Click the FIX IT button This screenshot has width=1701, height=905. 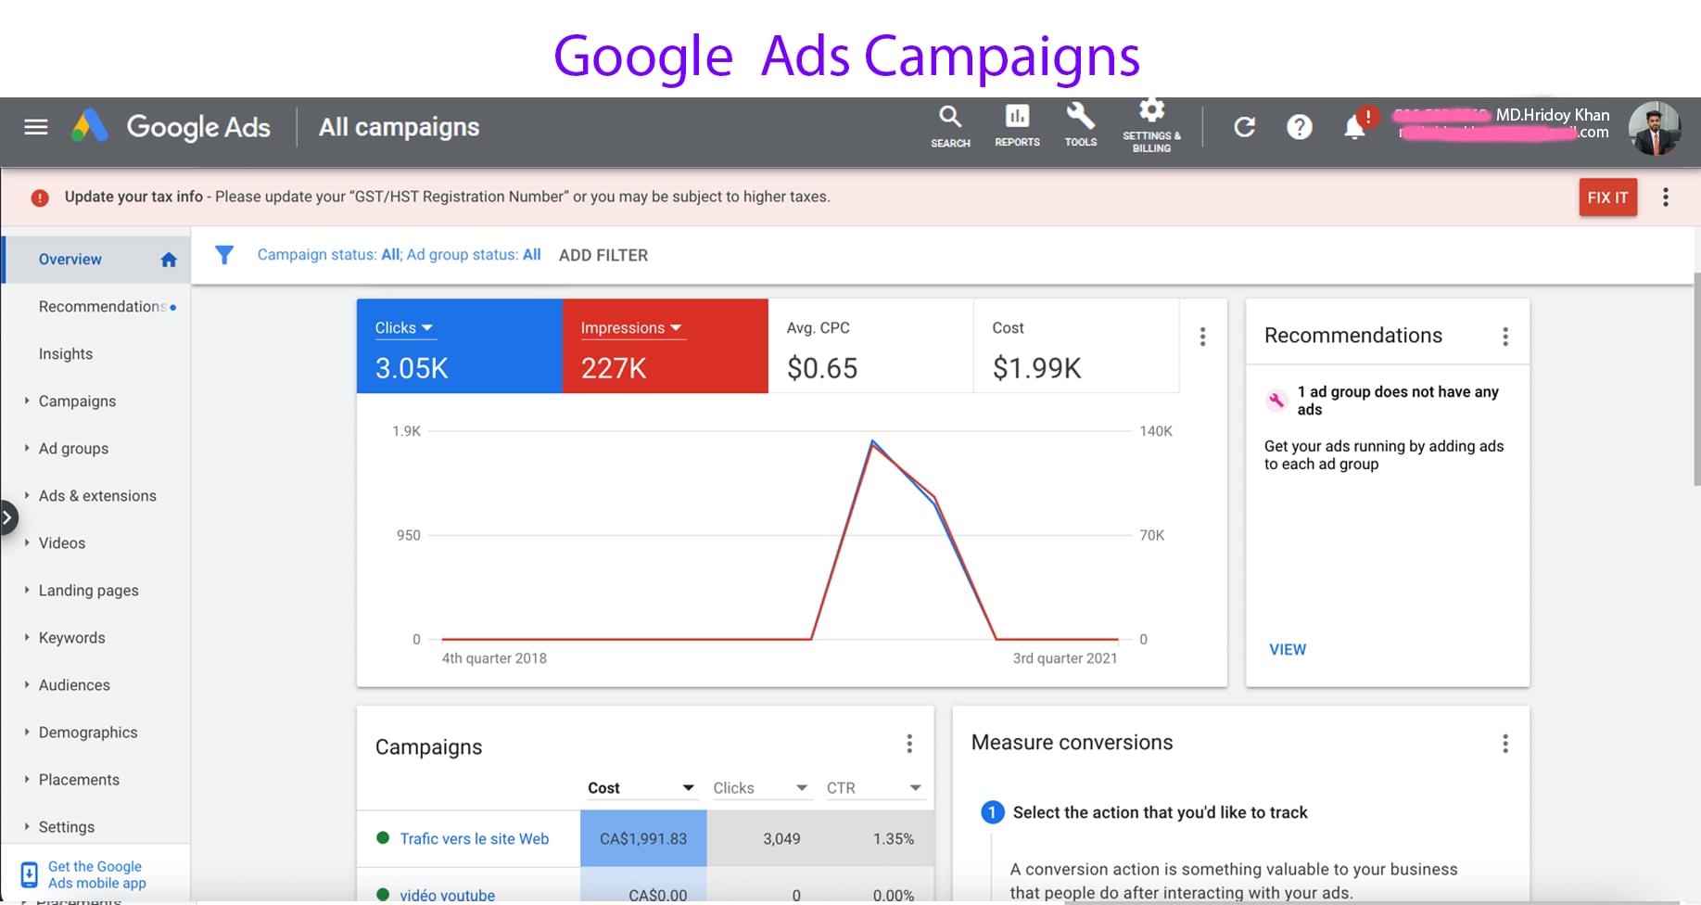[x=1607, y=198]
